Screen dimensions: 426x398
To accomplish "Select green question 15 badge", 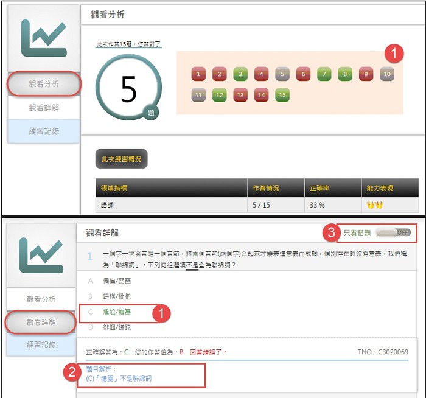I will 282,95.
